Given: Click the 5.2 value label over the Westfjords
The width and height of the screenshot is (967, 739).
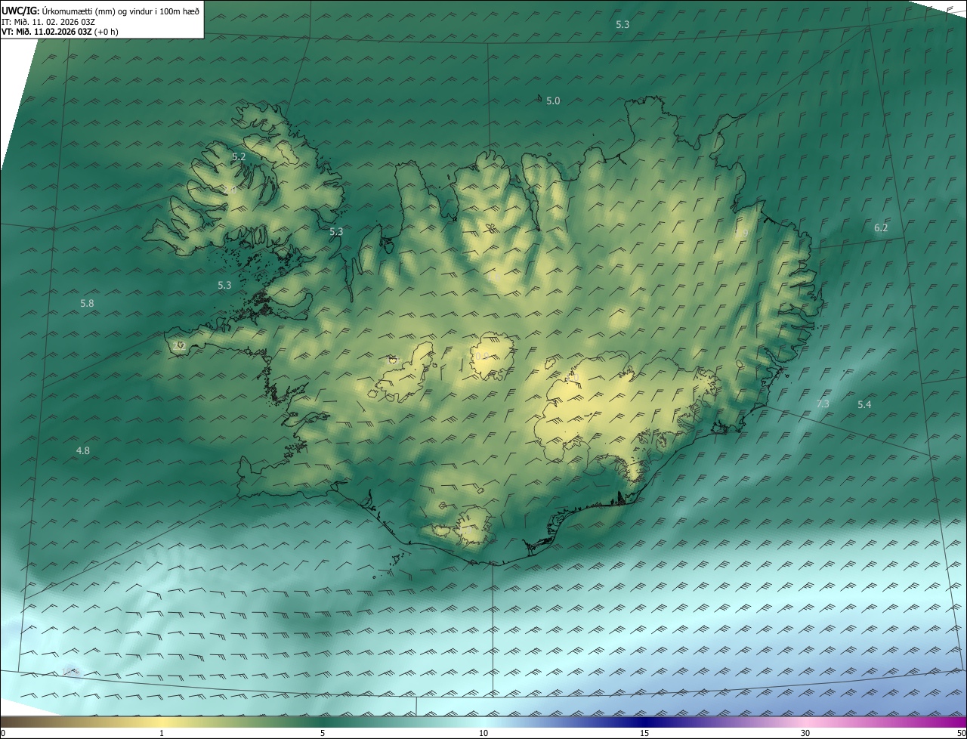Looking at the screenshot, I should (x=239, y=157).
